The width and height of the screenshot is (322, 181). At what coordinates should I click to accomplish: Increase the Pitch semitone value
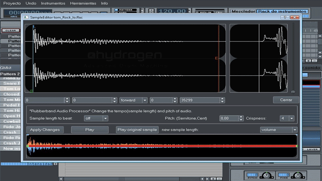pyautogui.click(x=241, y=117)
